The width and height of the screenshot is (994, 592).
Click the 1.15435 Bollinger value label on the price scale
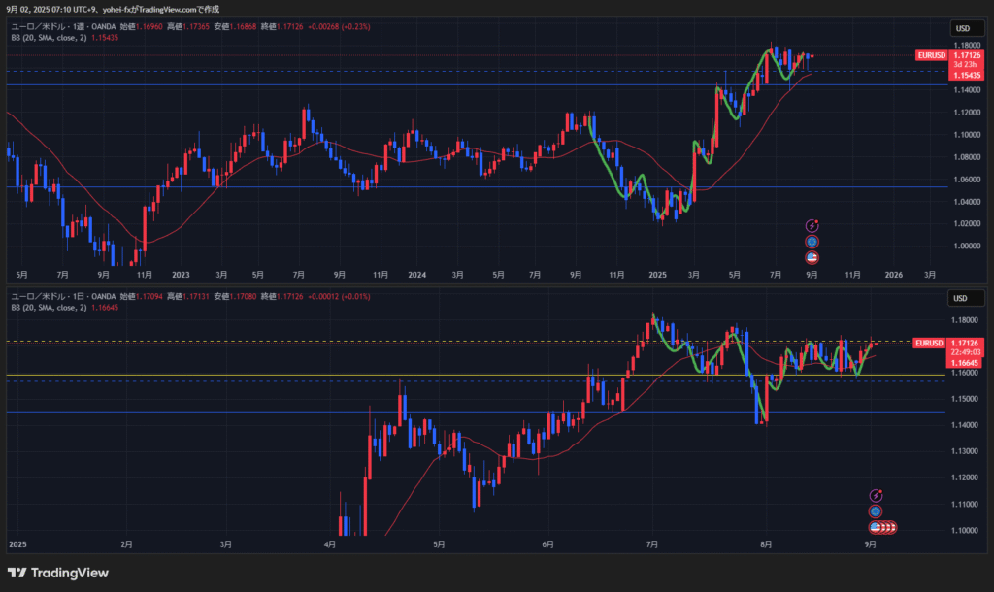click(x=967, y=76)
